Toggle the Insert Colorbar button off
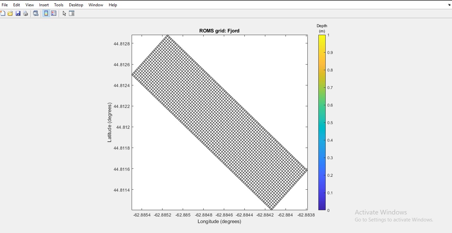Screen dimensions: 452x233 click(x=46, y=14)
